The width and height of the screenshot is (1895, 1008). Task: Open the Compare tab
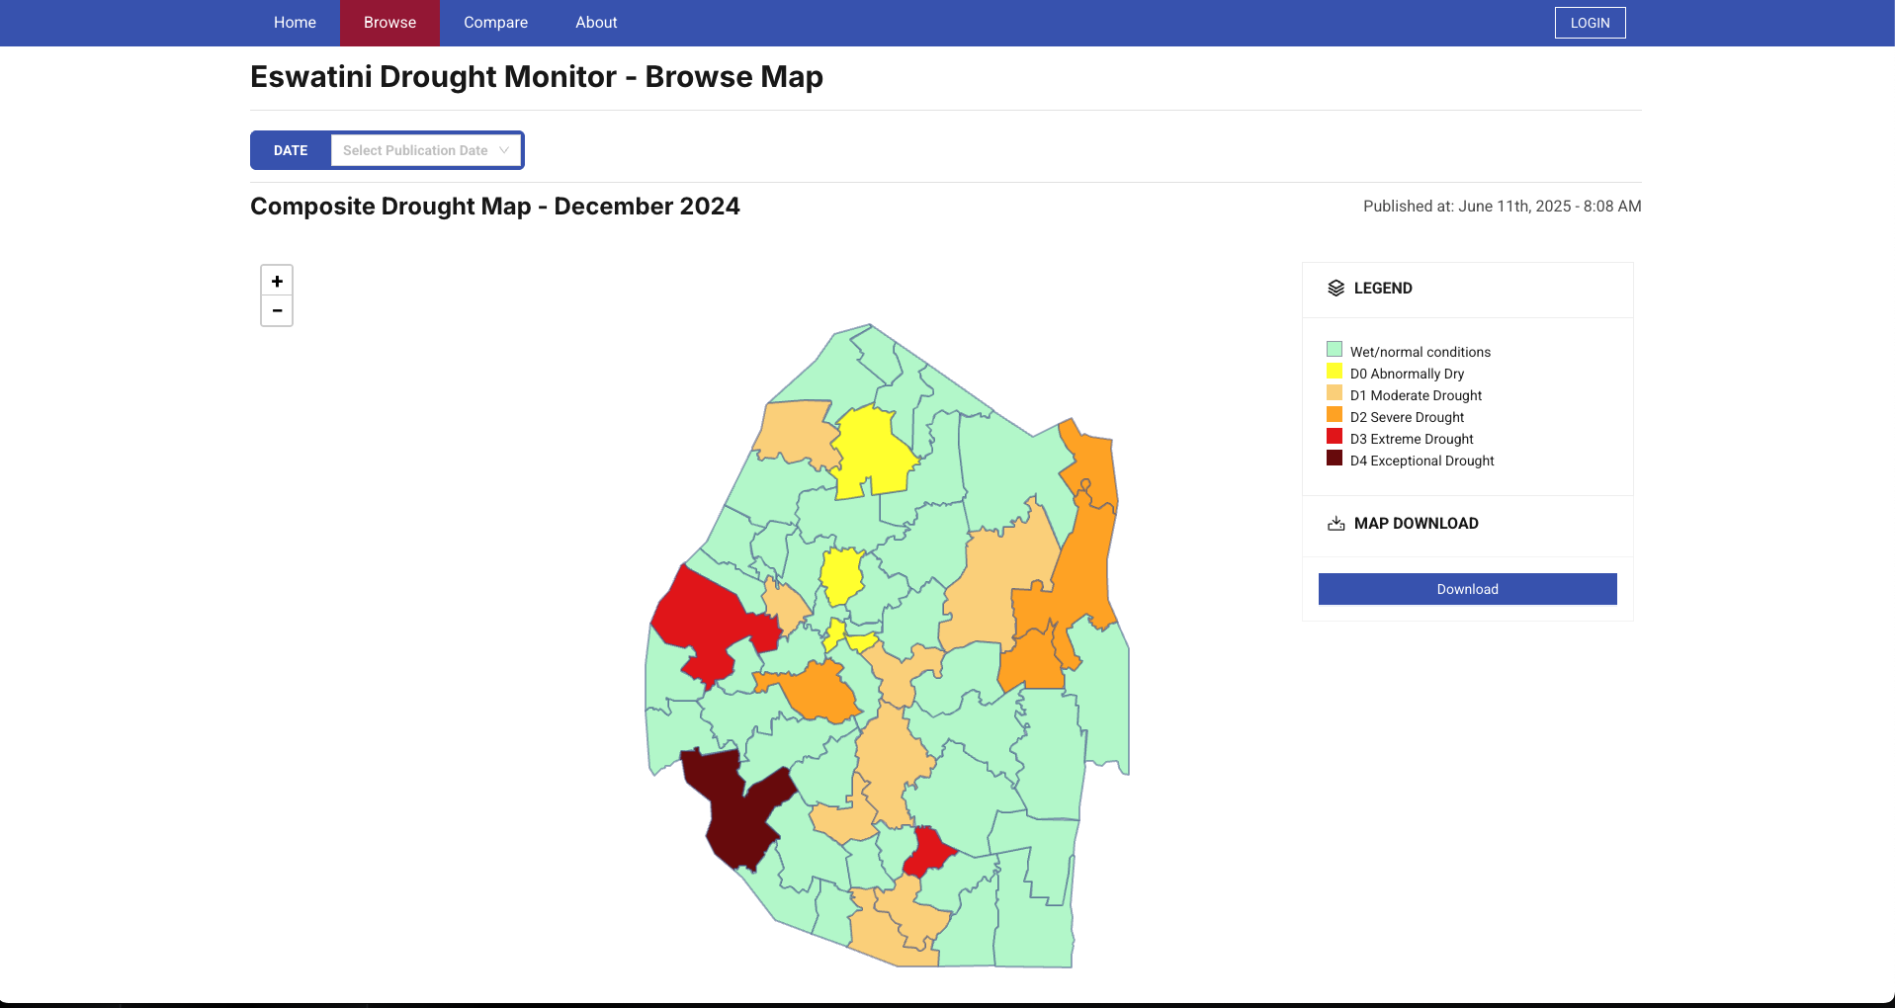[495, 23]
